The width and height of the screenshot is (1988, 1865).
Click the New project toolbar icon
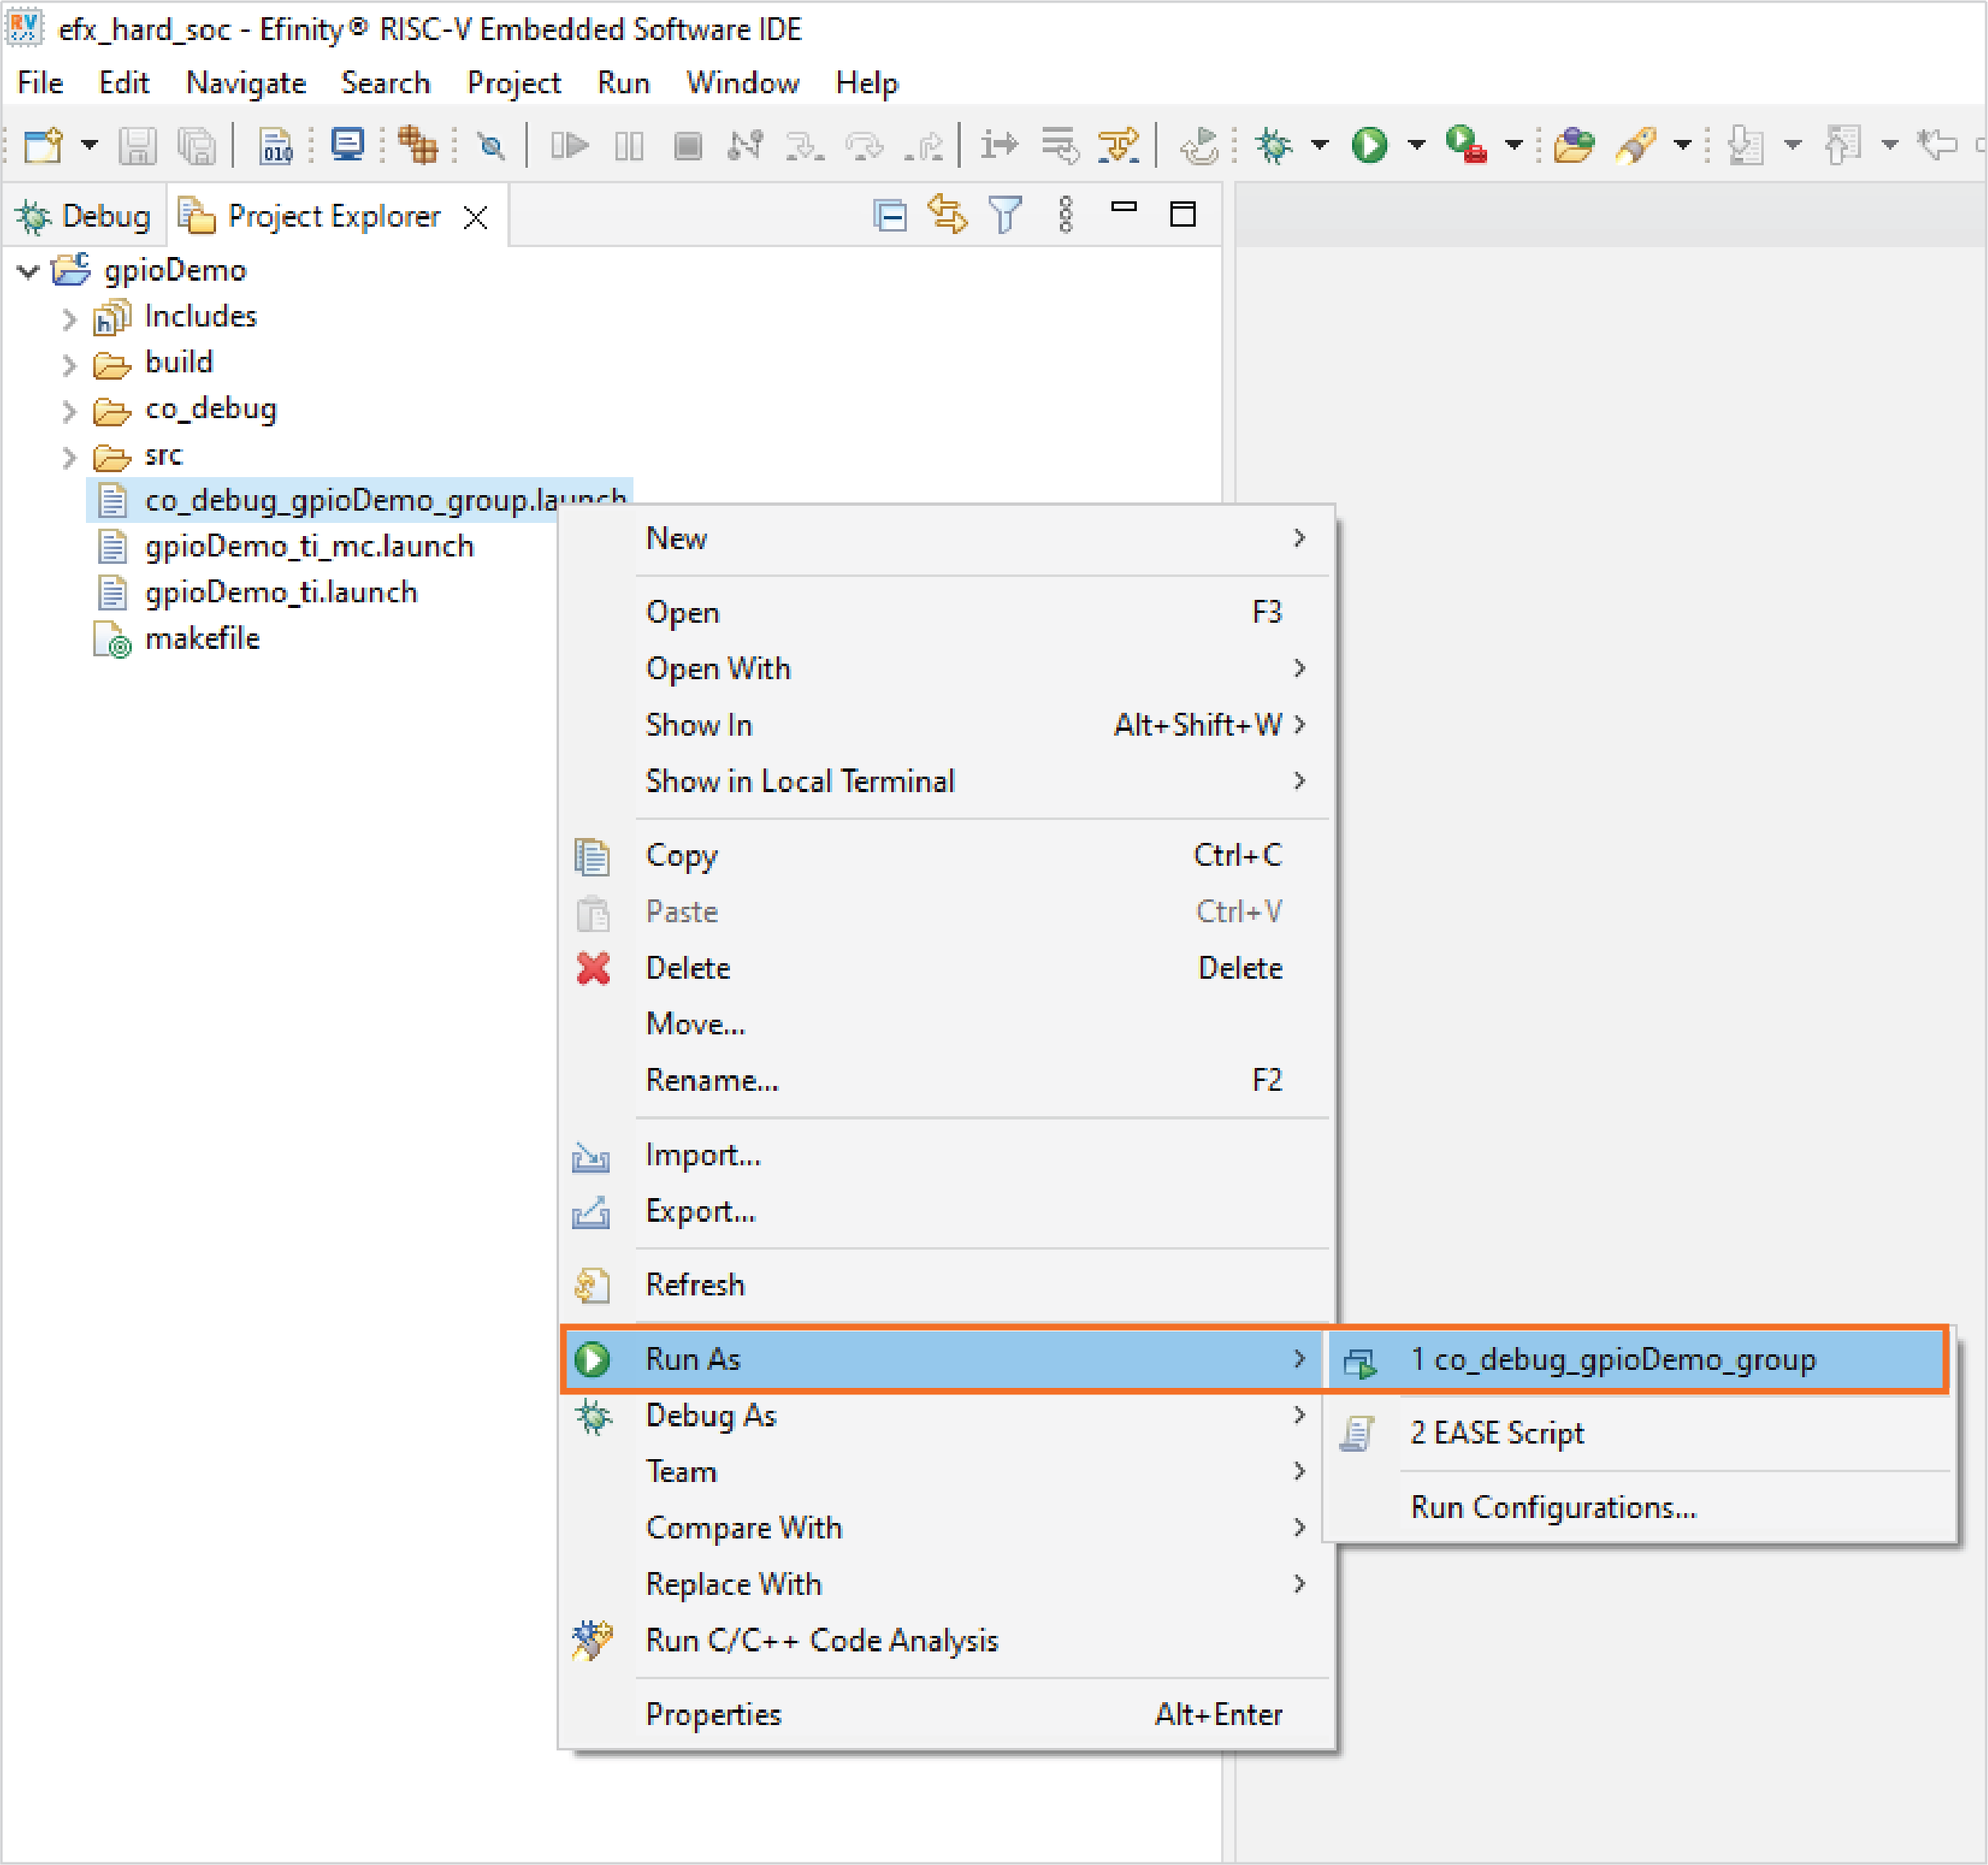tap(42, 146)
